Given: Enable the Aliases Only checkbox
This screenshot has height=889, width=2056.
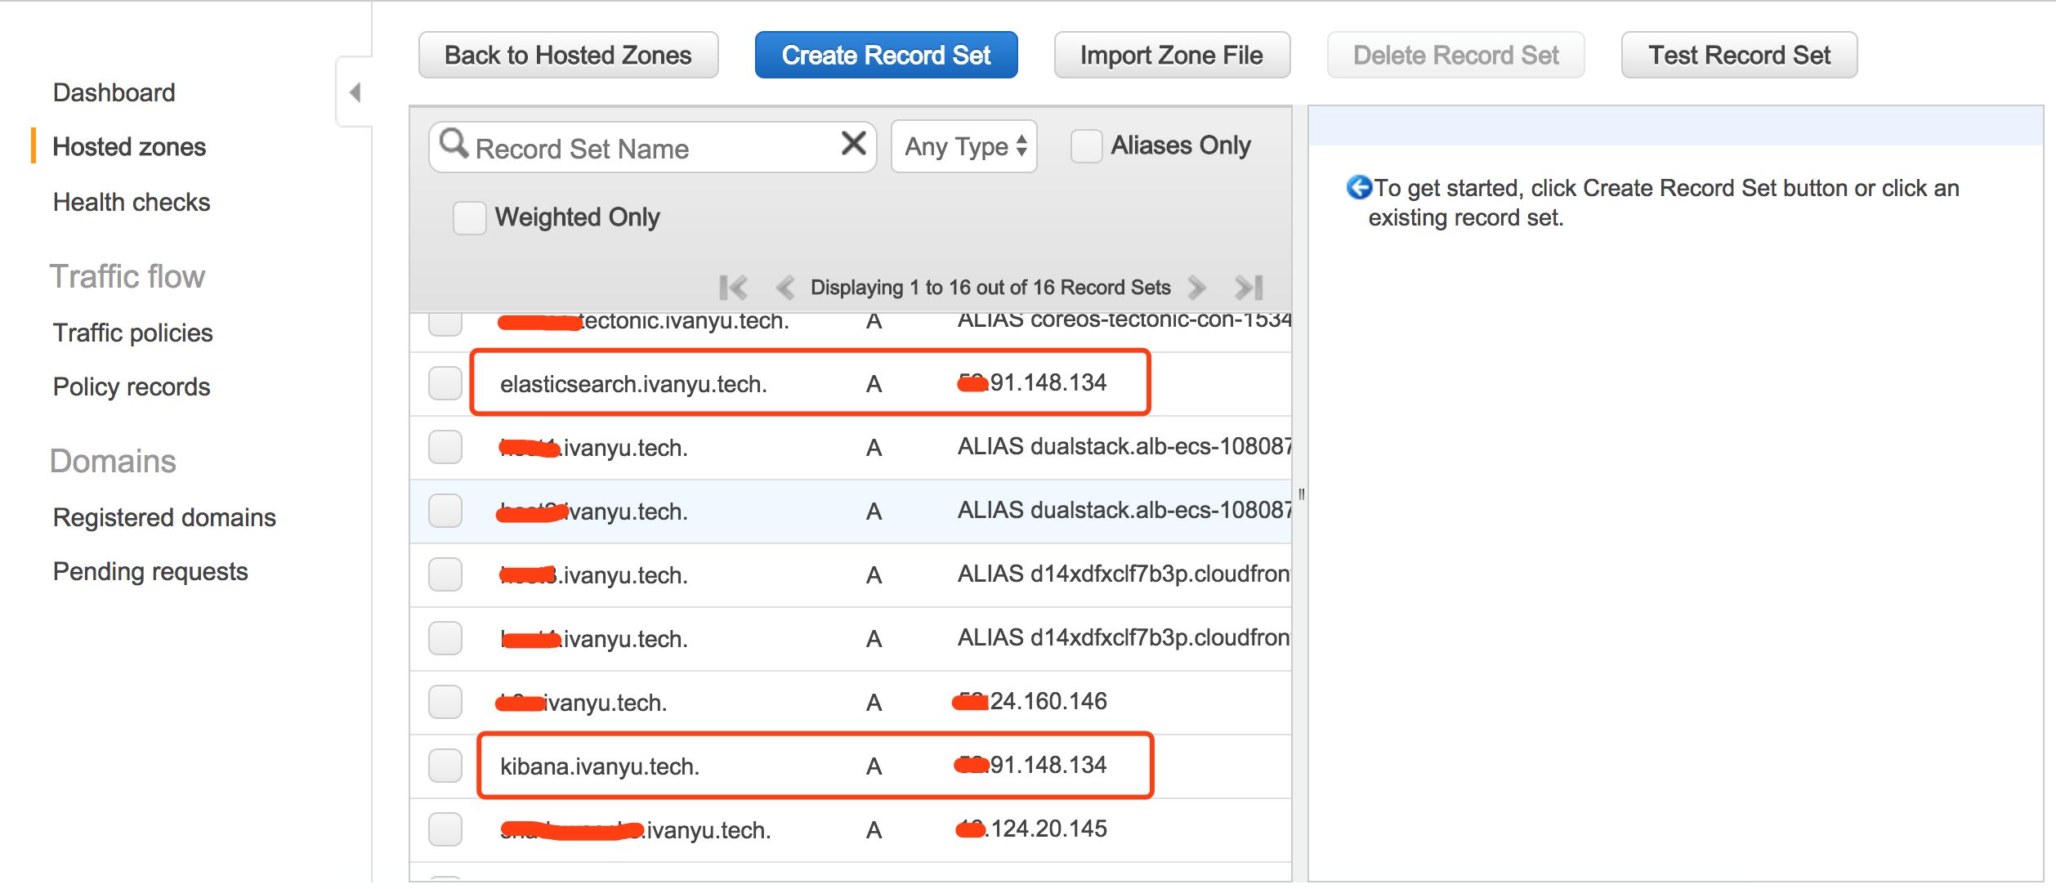Looking at the screenshot, I should pyautogui.click(x=1086, y=146).
